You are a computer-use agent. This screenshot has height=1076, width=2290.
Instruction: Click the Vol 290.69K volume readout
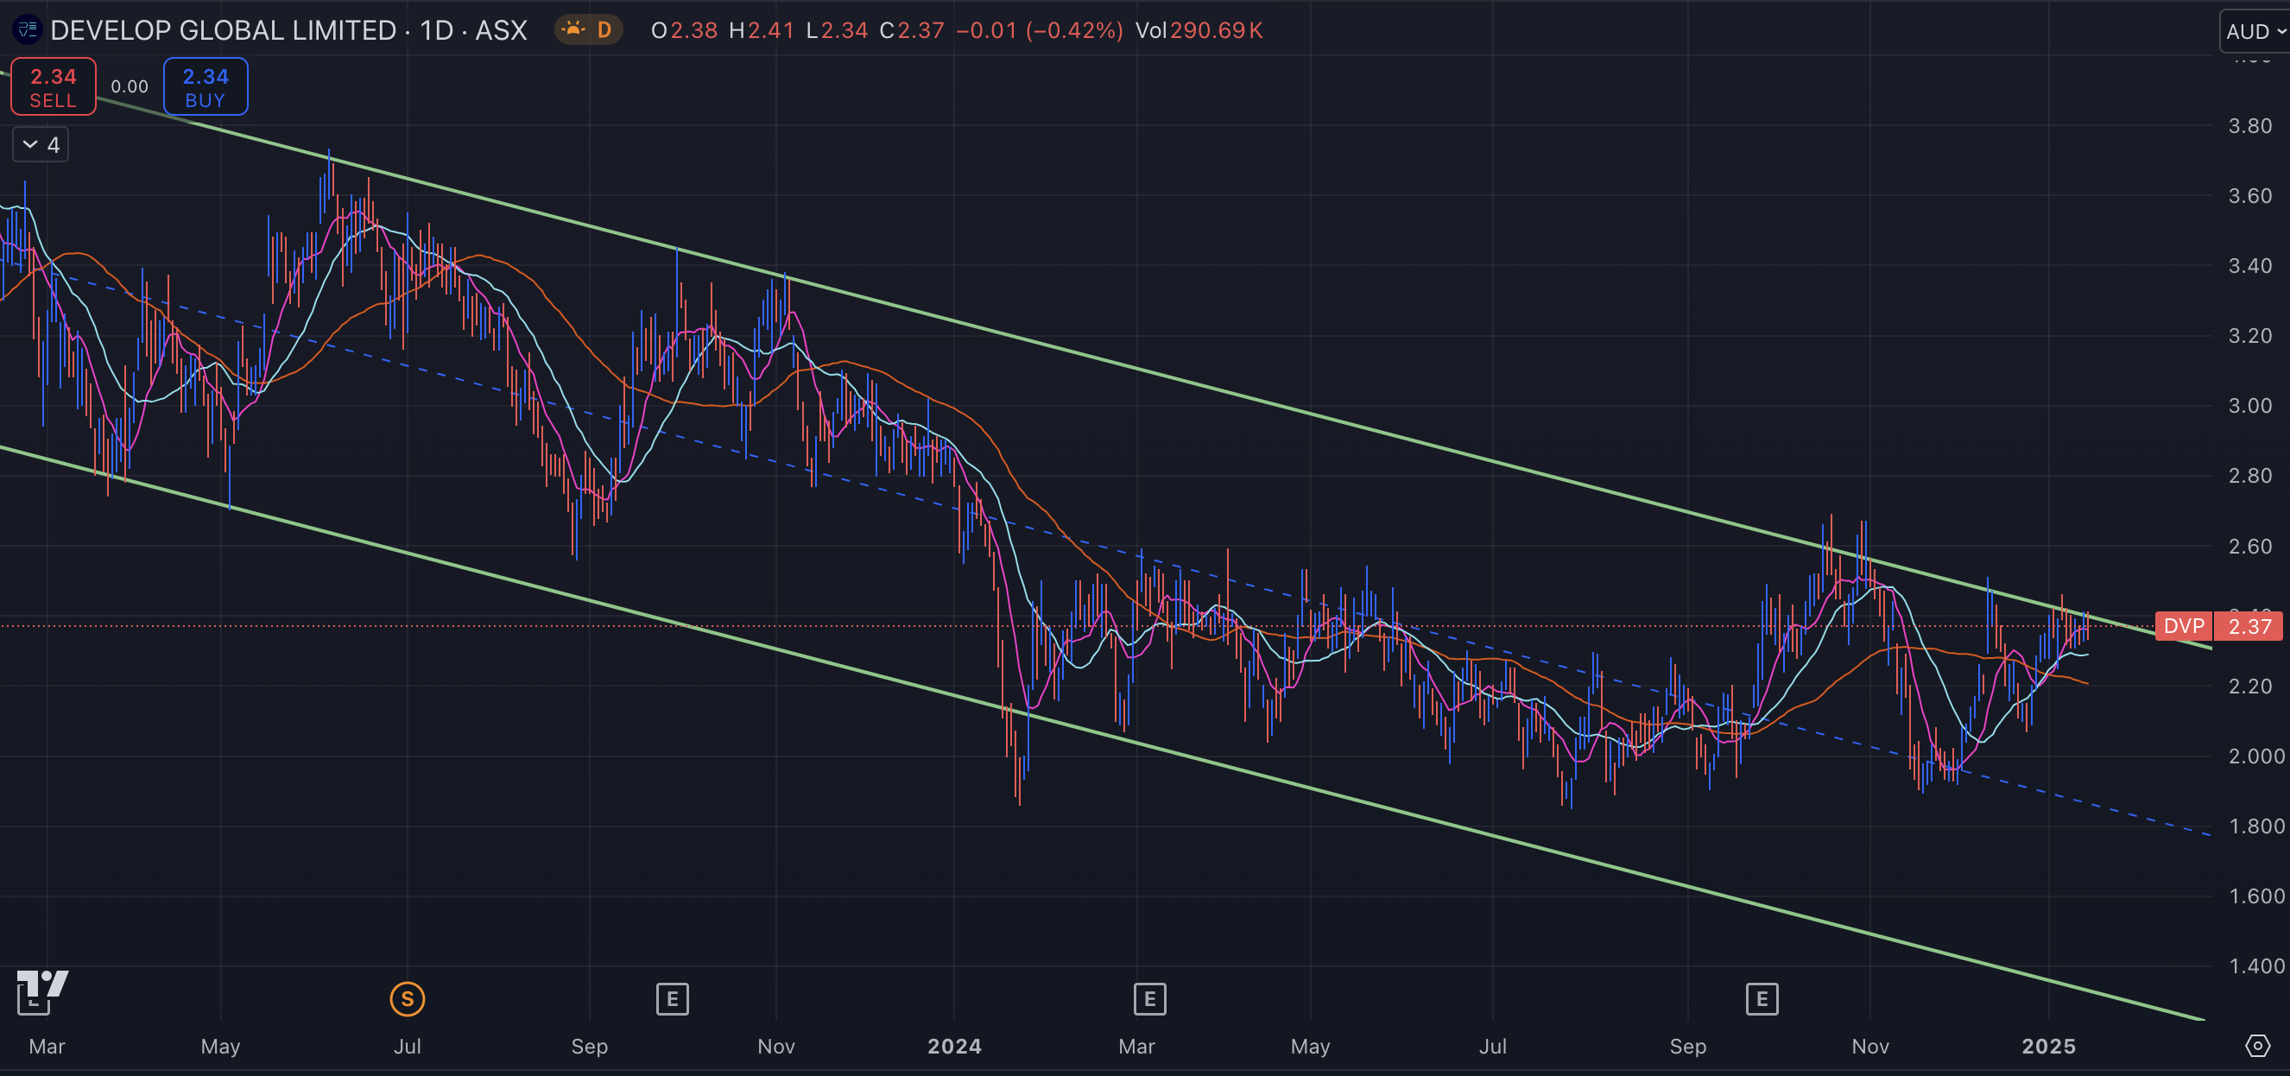[1199, 30]
